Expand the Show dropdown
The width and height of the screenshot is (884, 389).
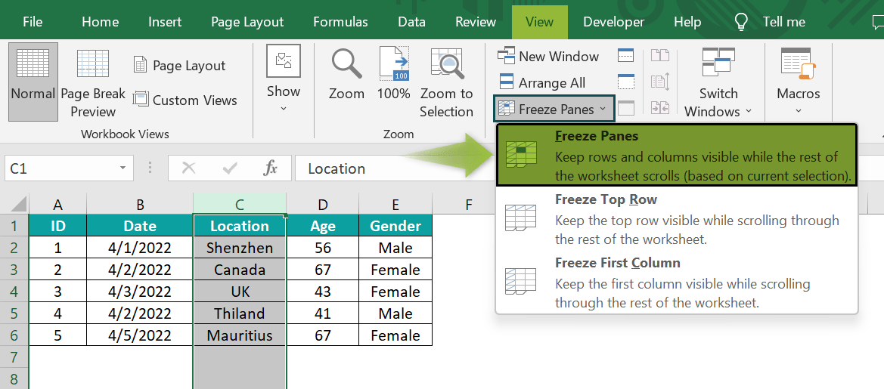tap(284, 107)
